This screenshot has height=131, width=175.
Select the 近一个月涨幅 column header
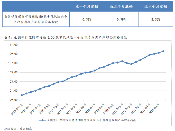point(87,6)
